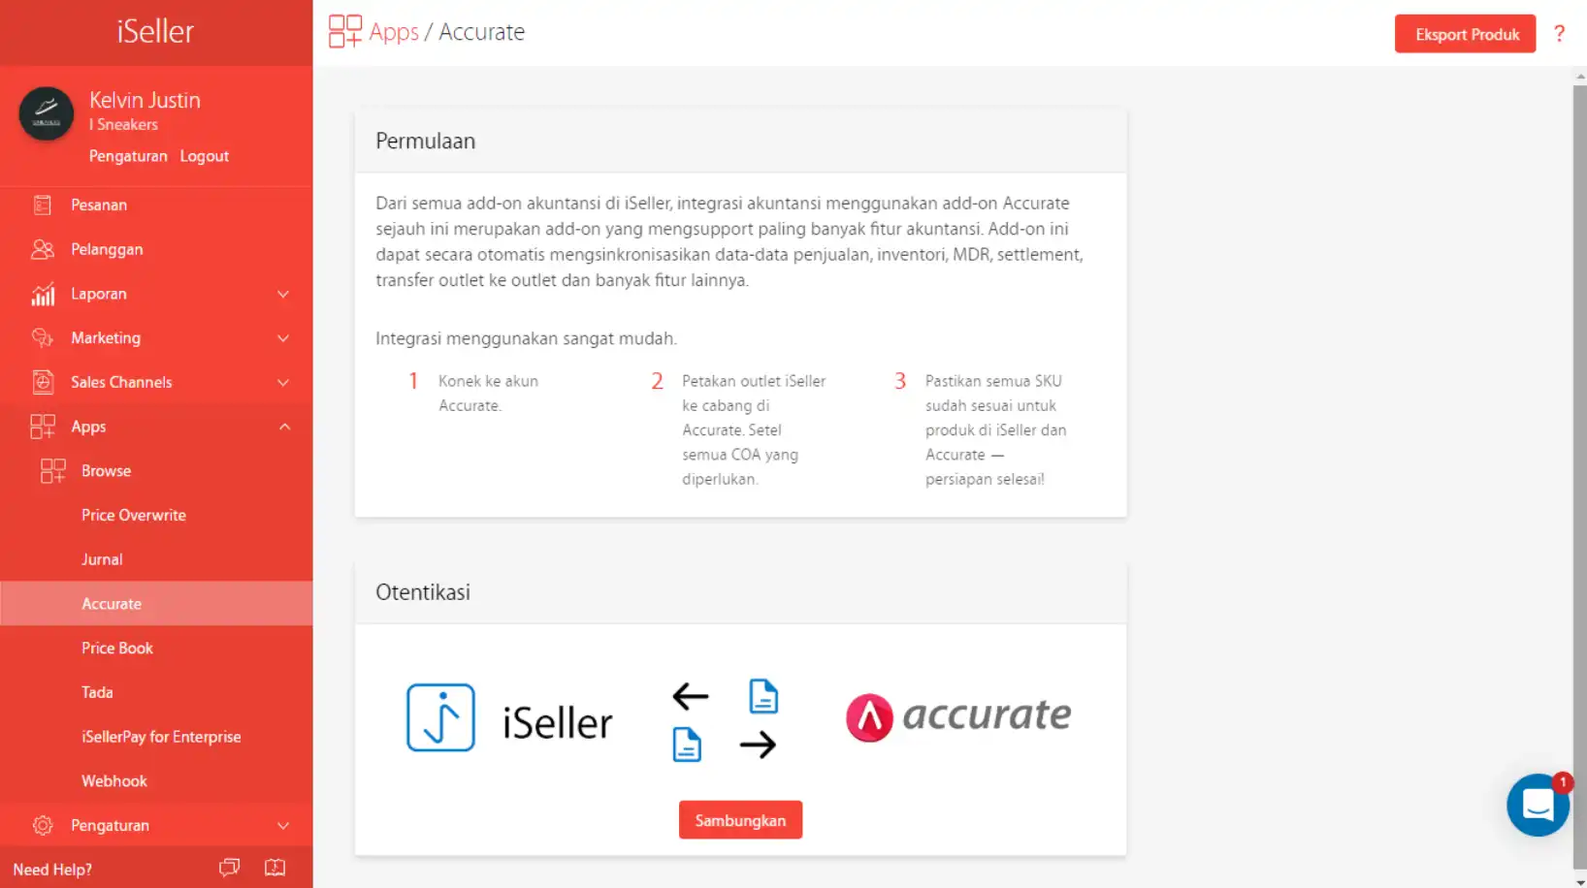Click the Pelanggan customers icon
The height and width of the screenshot is (888, 1587).
pos(43,249)
